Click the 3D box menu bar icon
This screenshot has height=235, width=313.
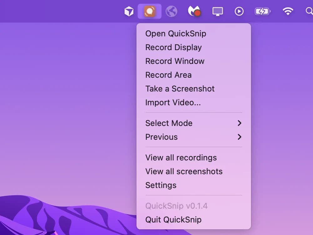pos(129,11)
